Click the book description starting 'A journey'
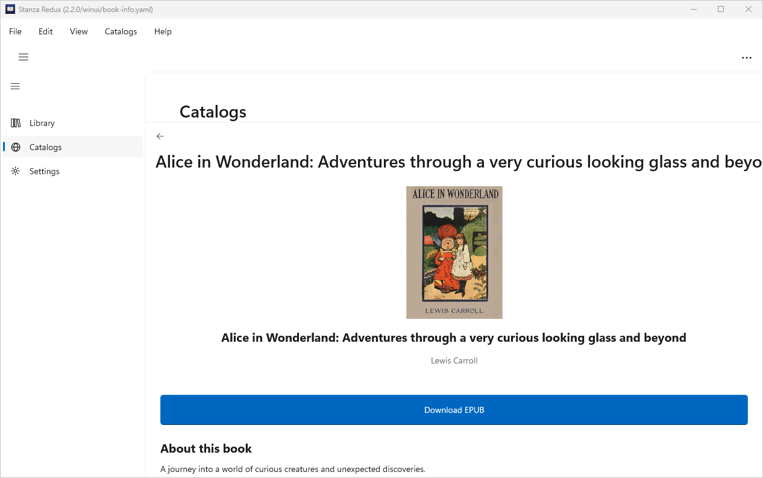763x478 pixels. 293,469
